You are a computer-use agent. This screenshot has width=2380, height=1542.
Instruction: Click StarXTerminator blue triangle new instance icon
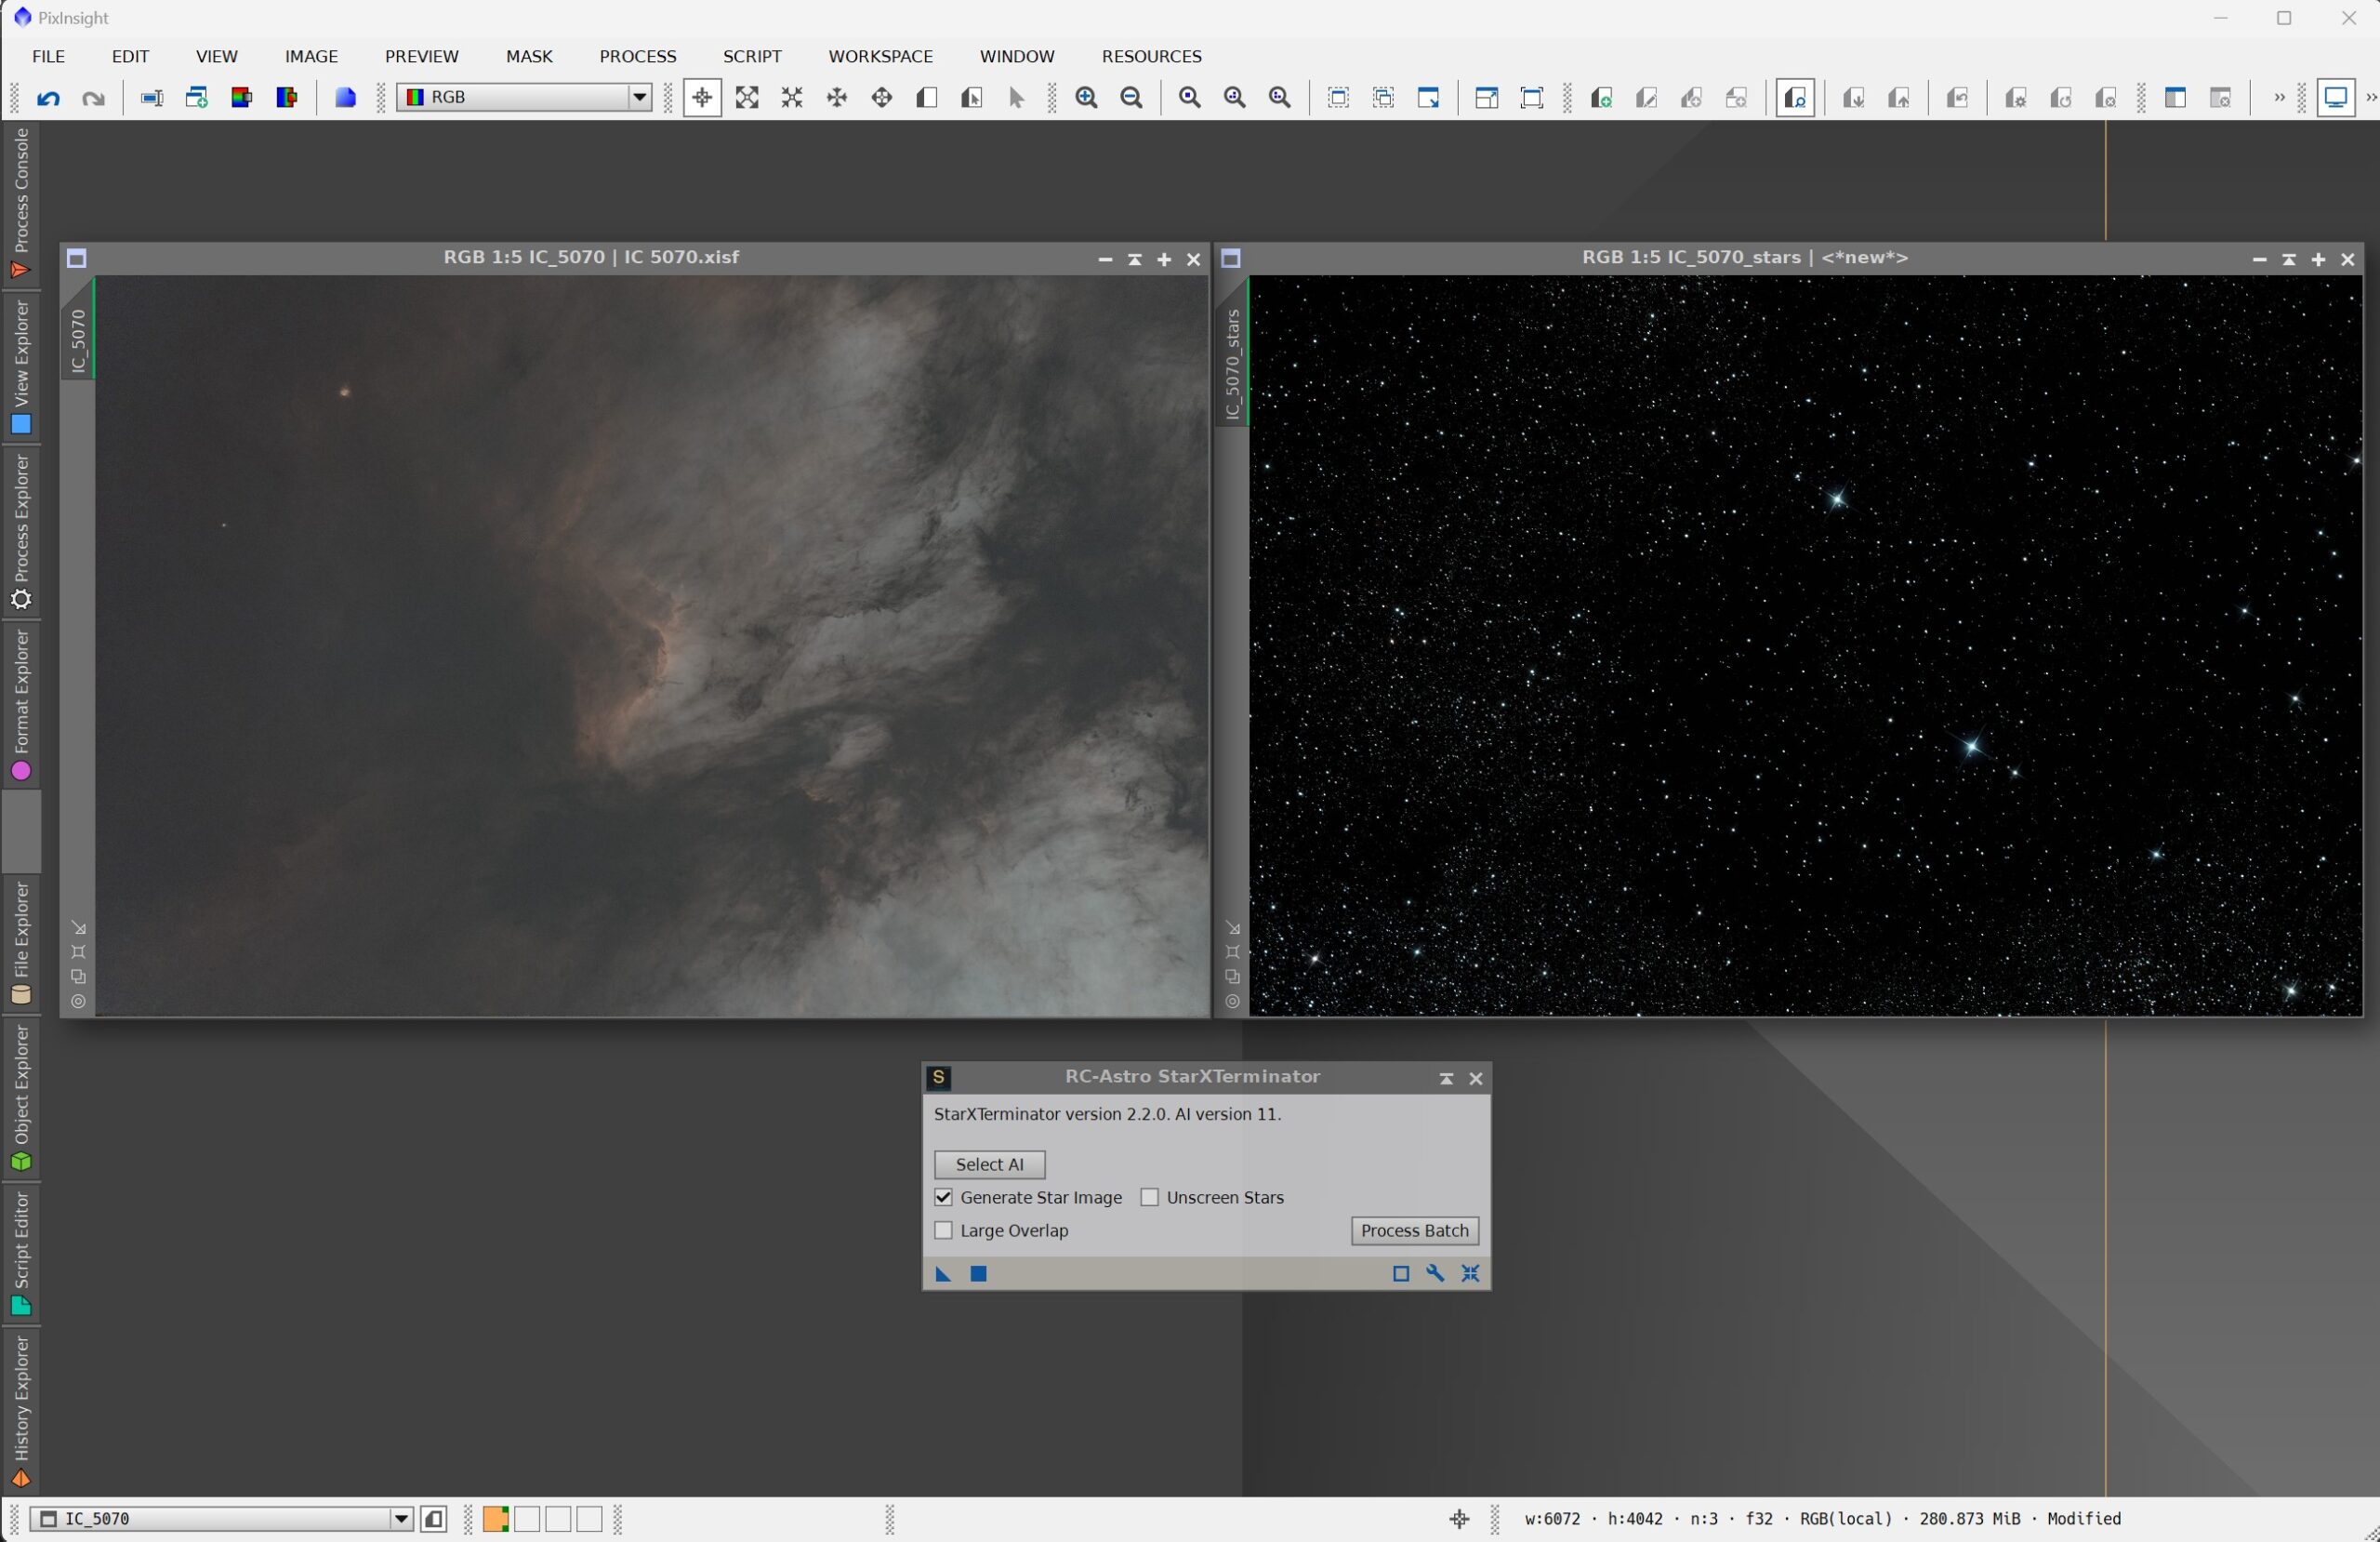(x=943, y=1274)
